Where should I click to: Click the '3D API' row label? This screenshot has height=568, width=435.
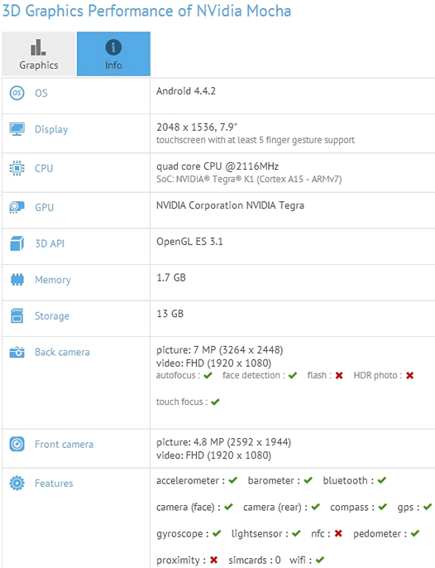50,243
